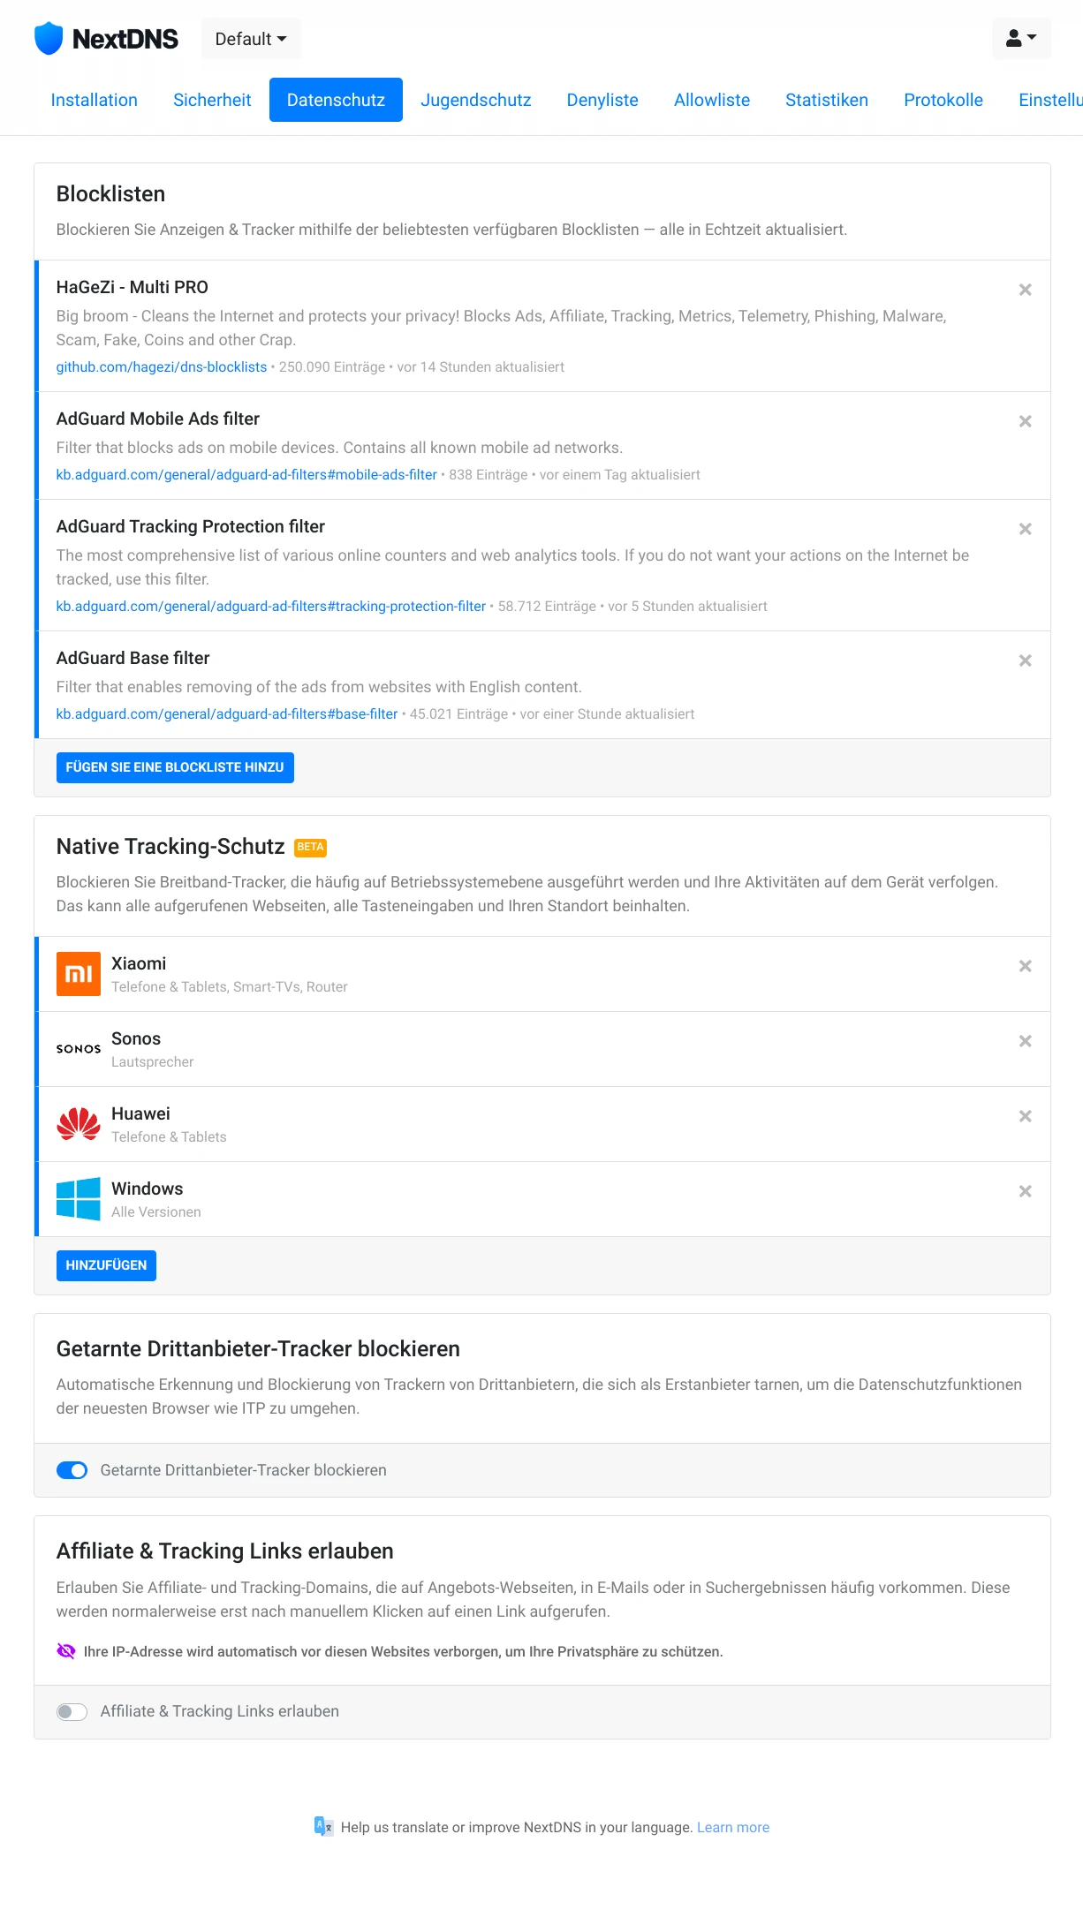Disable Getarnte Drittanbieter-Tracker blockieren toggle
This screenshot has width=1083, height=1917.
point(72,1470)
